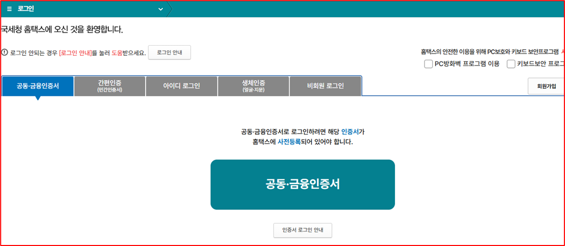Switch to 생체인증 (얼굴·지문) tab
The image size is (565, 246).
pyautogui.click(x=253, y=86)
